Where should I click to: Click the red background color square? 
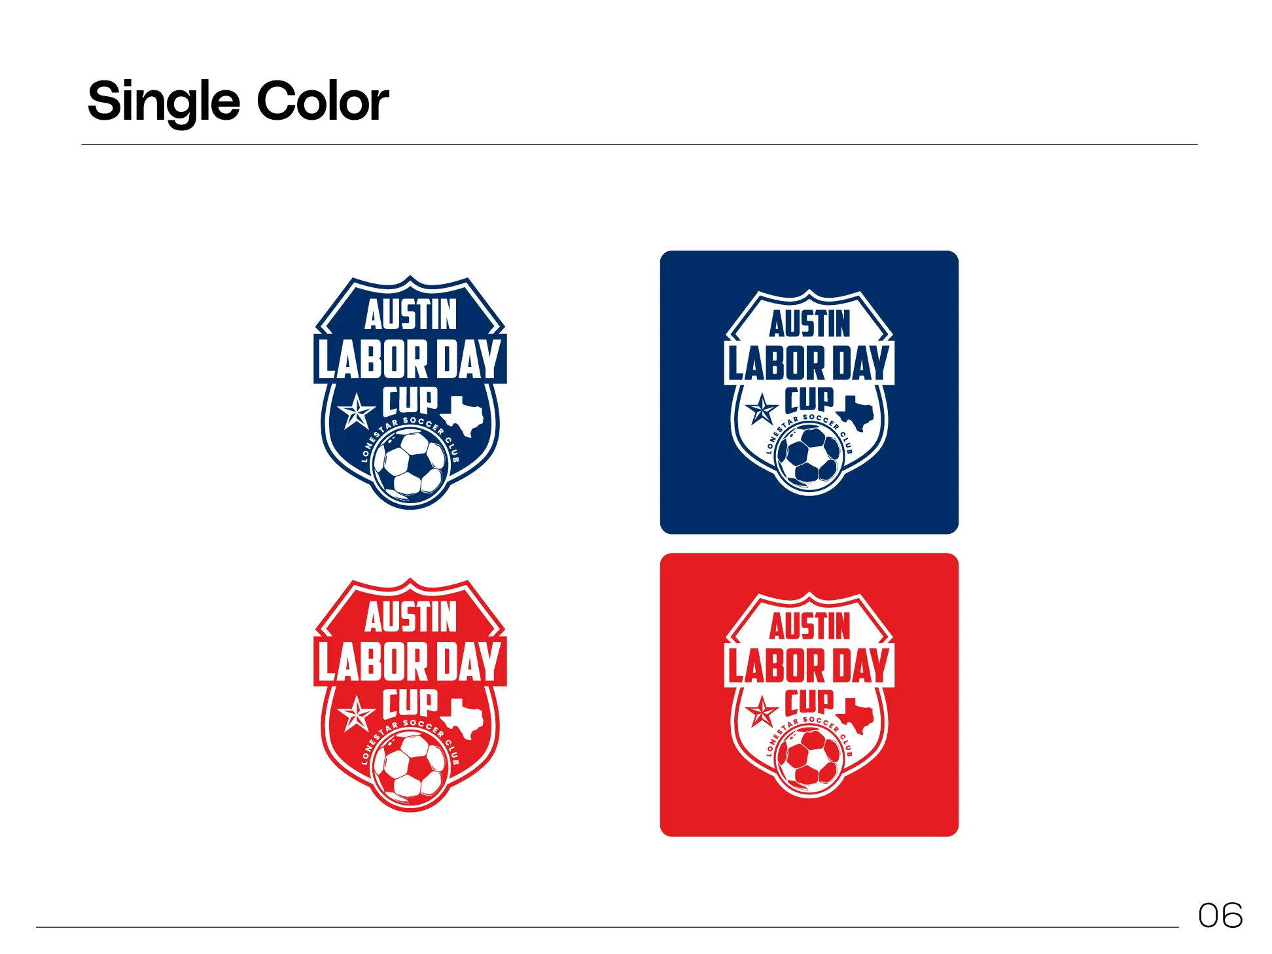click(x=809, y=695)
